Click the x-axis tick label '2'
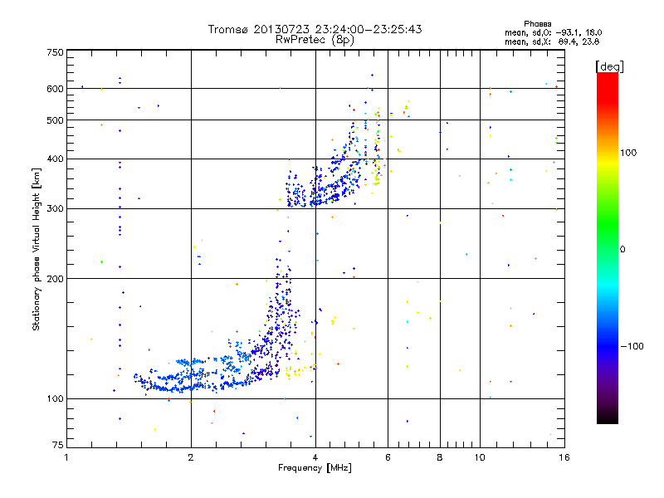Screen dimensions: 664x498 pos(191,457)
